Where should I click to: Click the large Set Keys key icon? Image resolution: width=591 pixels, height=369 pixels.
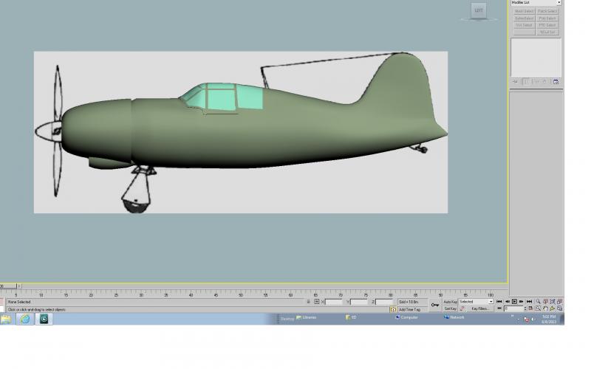click(435, 305)
